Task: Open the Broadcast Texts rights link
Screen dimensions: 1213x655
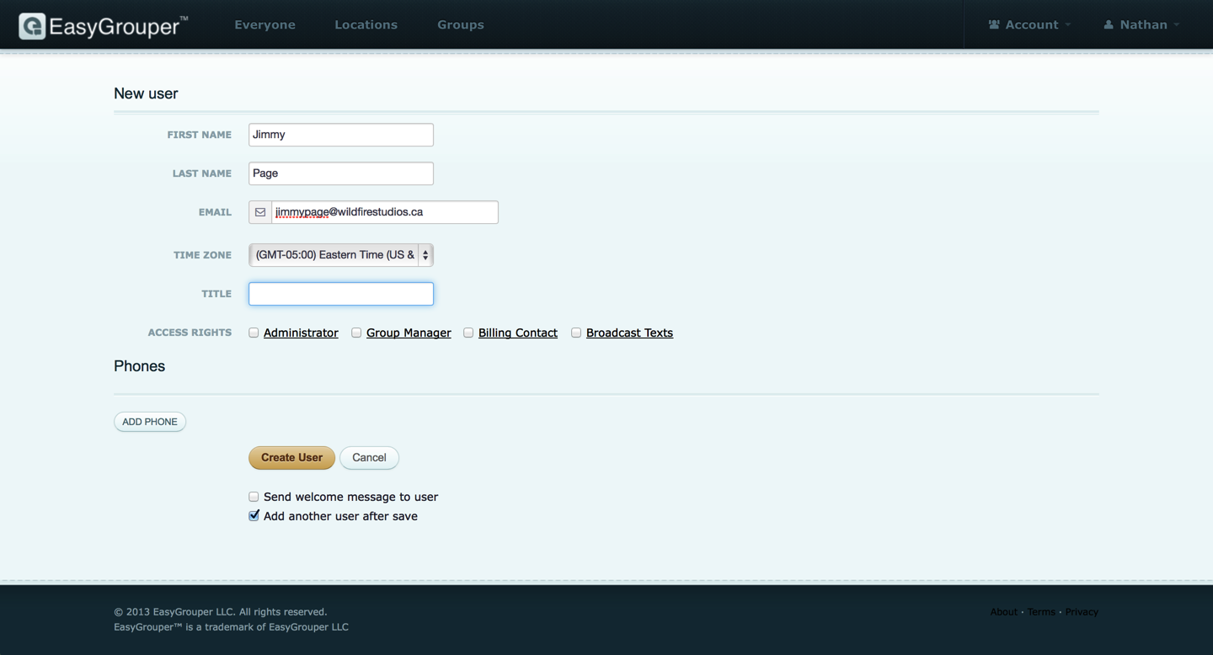Action: tap(629, 333)
